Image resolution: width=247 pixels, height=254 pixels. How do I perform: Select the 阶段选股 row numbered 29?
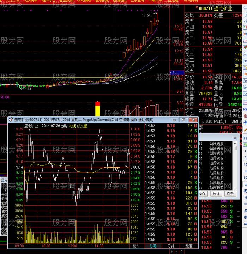pos(216,173)
